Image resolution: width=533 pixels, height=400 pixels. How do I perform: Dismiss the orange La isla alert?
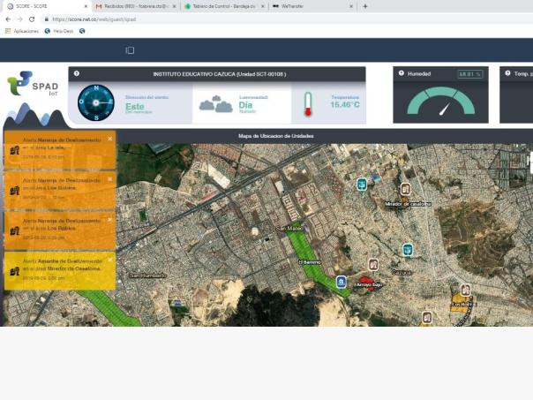(x=110, y=139)
